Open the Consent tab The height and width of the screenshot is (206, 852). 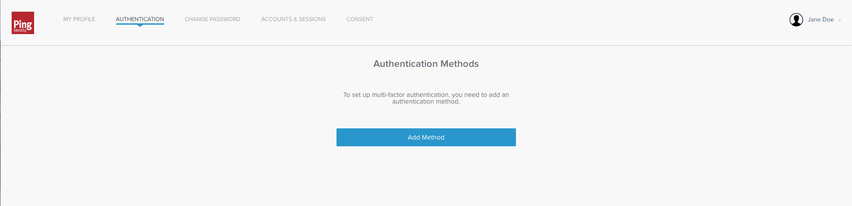pos(359,19)
